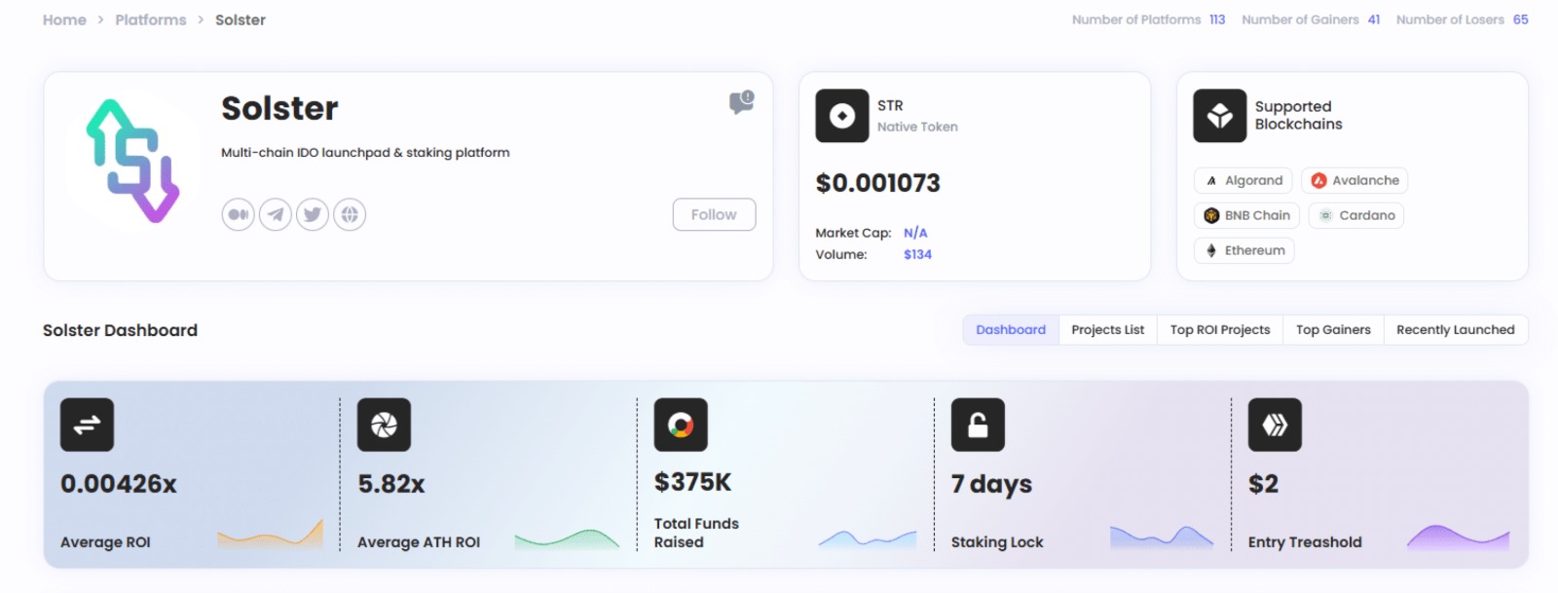Open Solster's Medium social icon

tap(238, 214)
